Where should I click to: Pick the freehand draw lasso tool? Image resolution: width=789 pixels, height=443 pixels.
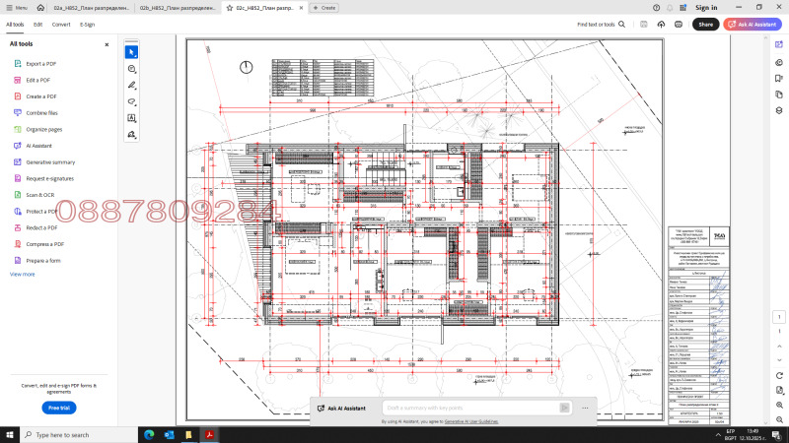(x=132, y=101)
